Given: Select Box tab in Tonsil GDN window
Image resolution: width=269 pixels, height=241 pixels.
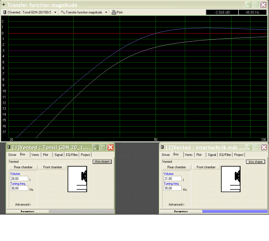Looking at the screenshot, I should click(22, 154).
